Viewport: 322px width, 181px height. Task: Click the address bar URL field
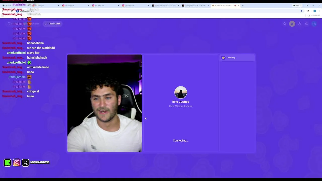pyautogui.click(x=158, y=11)
